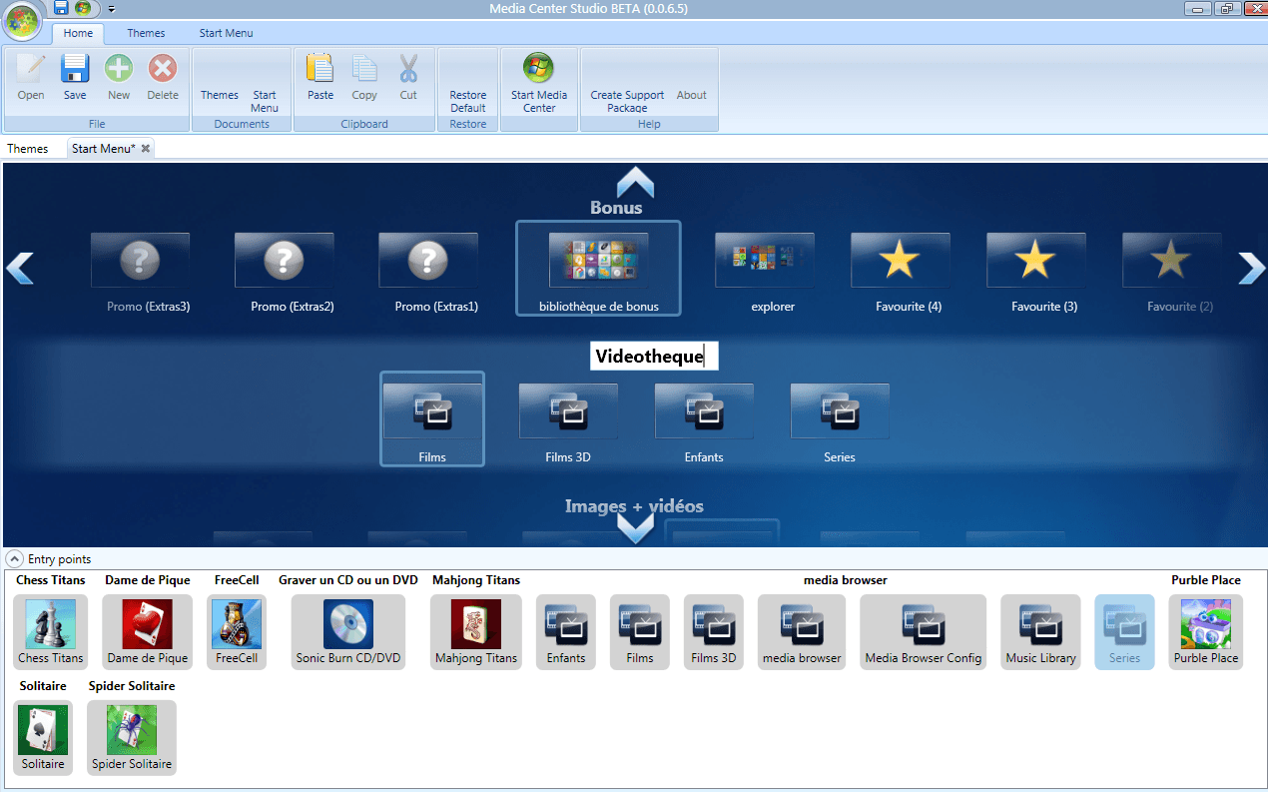Delete the selected item

pyautogui.click(x=163, y=78)
